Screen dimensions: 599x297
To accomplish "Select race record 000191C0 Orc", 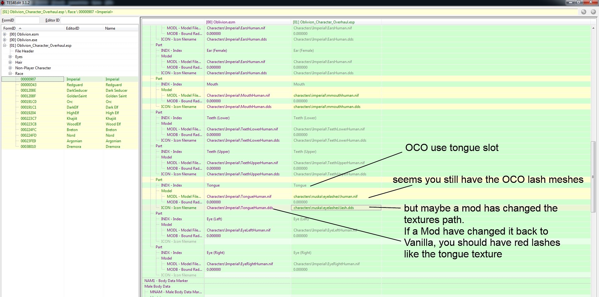I will click(x=70, y=102).
